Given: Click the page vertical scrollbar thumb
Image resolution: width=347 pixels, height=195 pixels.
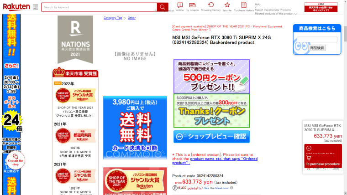Looking at the screenshot, I should click(x=345, y=33).
